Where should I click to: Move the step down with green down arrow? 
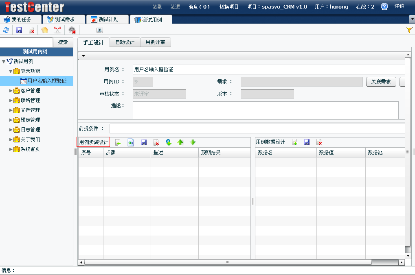coord(193,142)
